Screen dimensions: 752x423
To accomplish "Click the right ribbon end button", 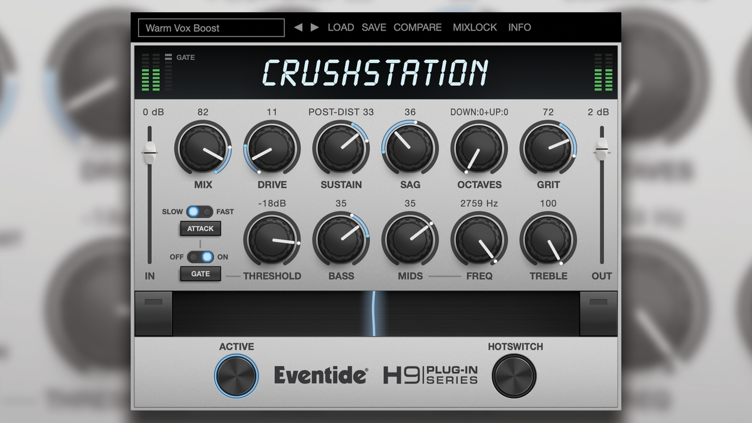I will (x=599, y=313).
